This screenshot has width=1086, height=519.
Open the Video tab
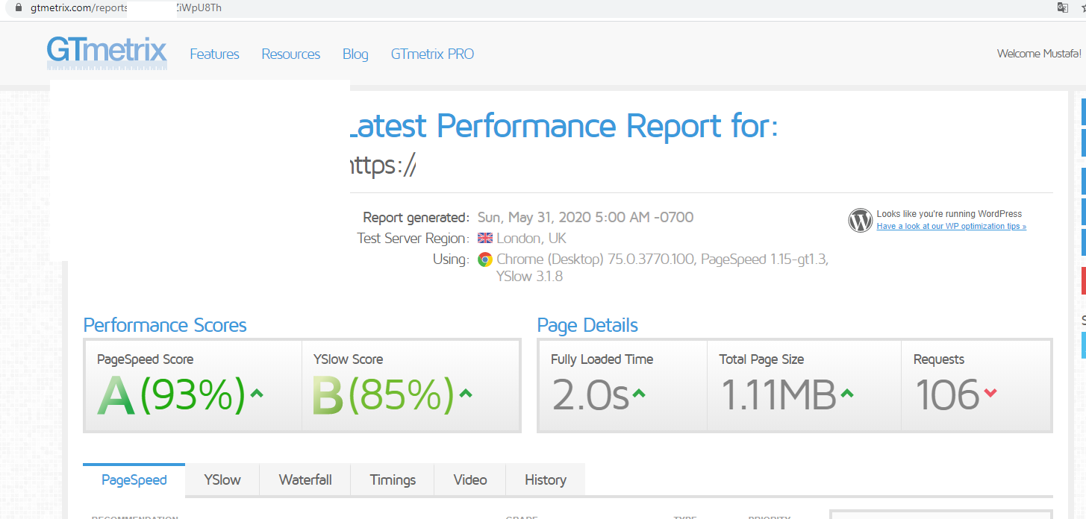(x=470, y=479)
